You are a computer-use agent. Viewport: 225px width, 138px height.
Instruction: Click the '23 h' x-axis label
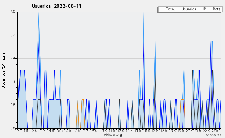point(215,131)
